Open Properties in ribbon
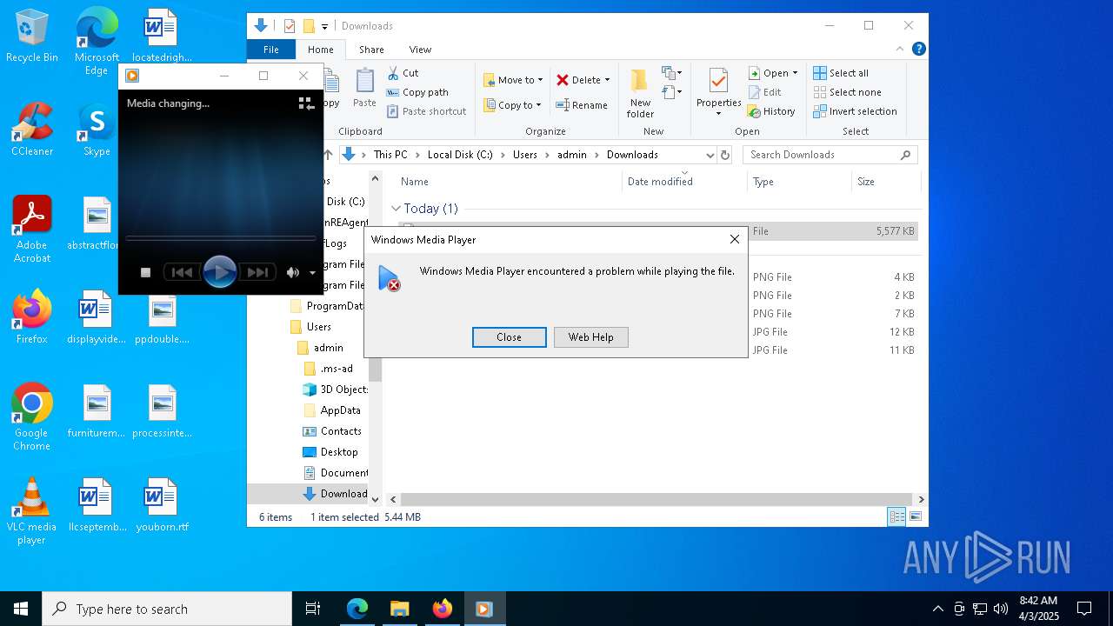Image resolution: width=1113 pixels, height=626 pixels. pyautogui.click(x=718, y=92)
